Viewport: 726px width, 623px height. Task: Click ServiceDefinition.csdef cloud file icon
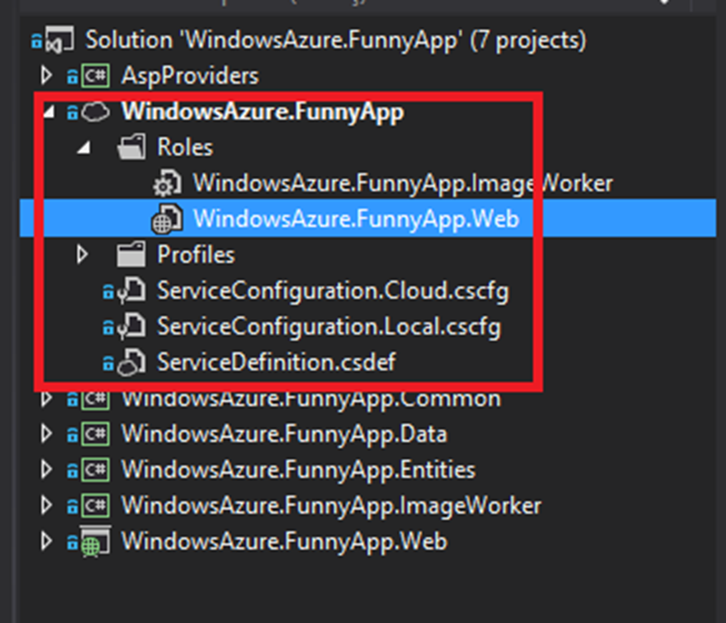pyautogui.click(x=132, y=361)
